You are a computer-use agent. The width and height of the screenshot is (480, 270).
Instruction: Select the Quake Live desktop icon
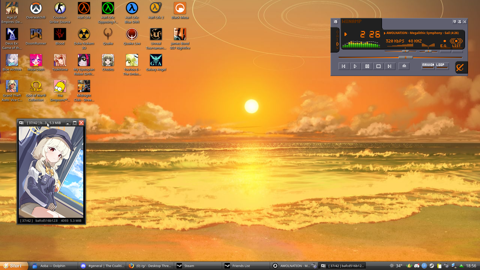[x=132, y=36]
